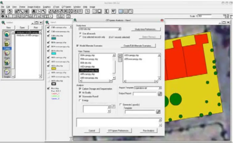This screenshot has height=143, width=234.
Task: Click the double-arrow add themes button
Action: click(x=120, y=55)
